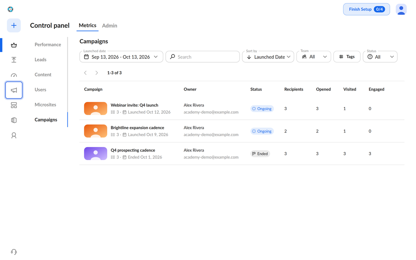Open Users in side menu
Image resolution: width=416 pixels, height=260 pixels.
pyautogui.click(x=40, y=90)
